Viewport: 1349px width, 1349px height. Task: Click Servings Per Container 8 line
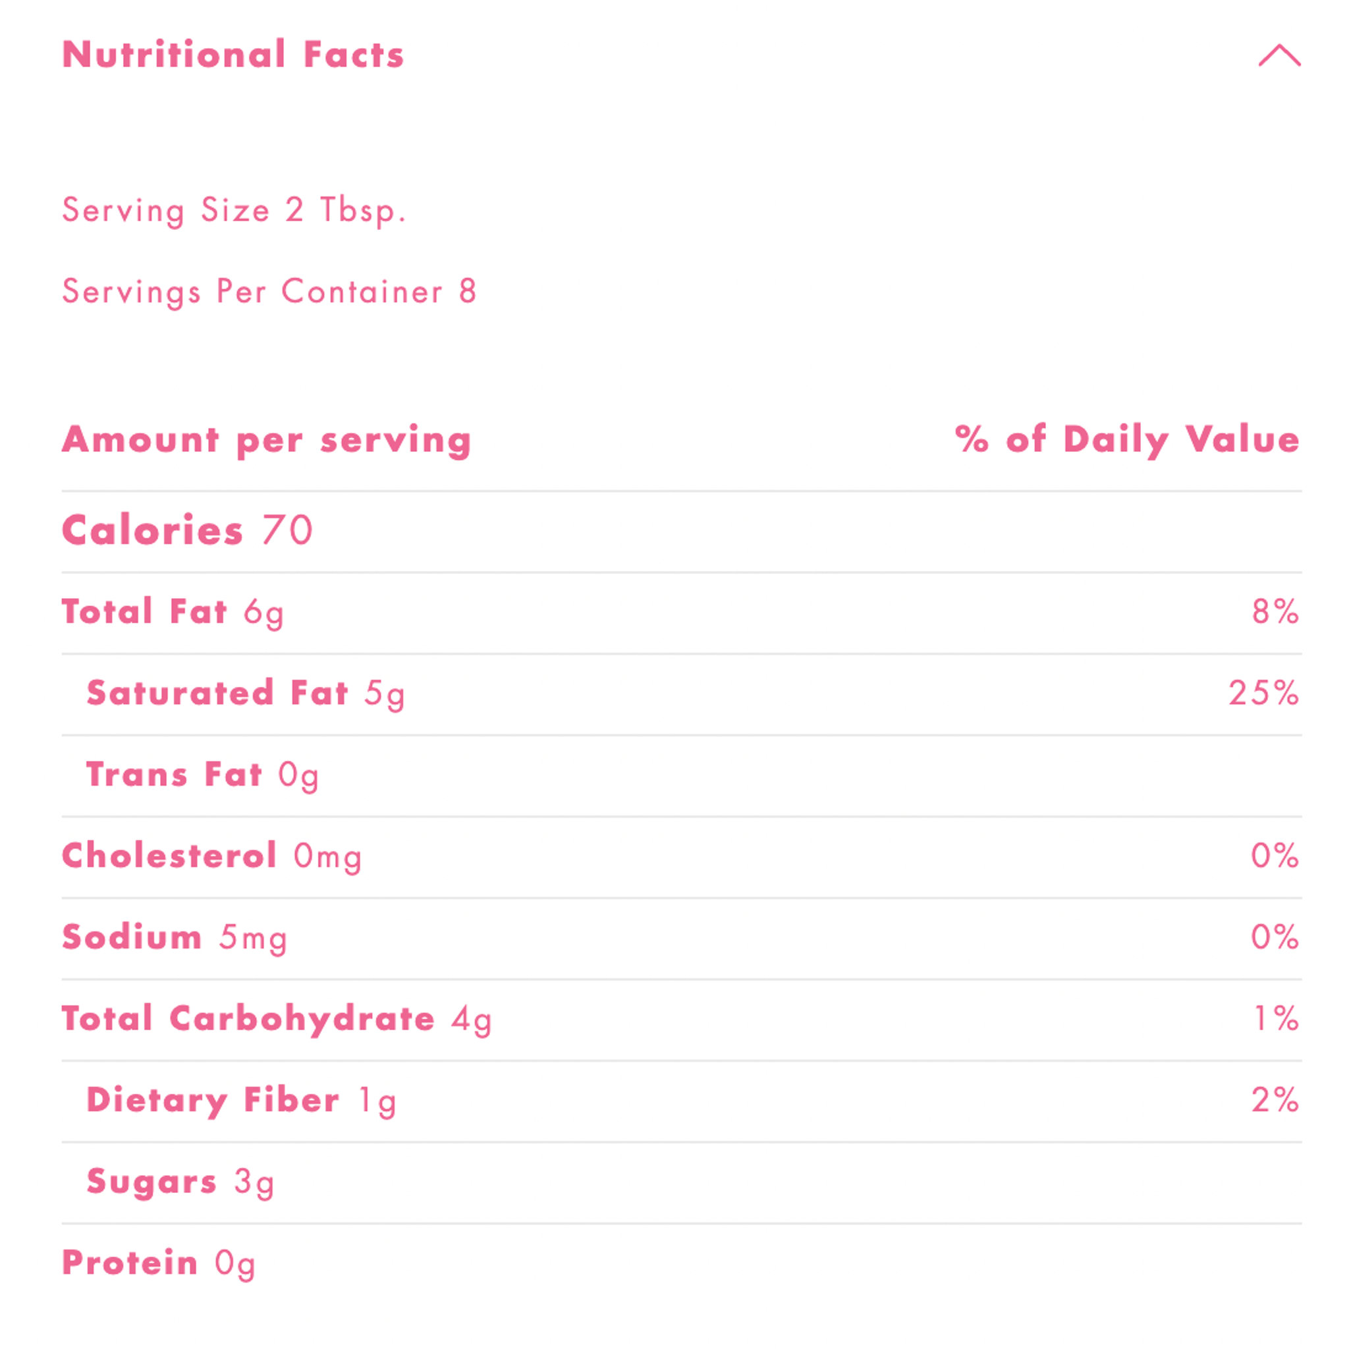click(269, 291)
